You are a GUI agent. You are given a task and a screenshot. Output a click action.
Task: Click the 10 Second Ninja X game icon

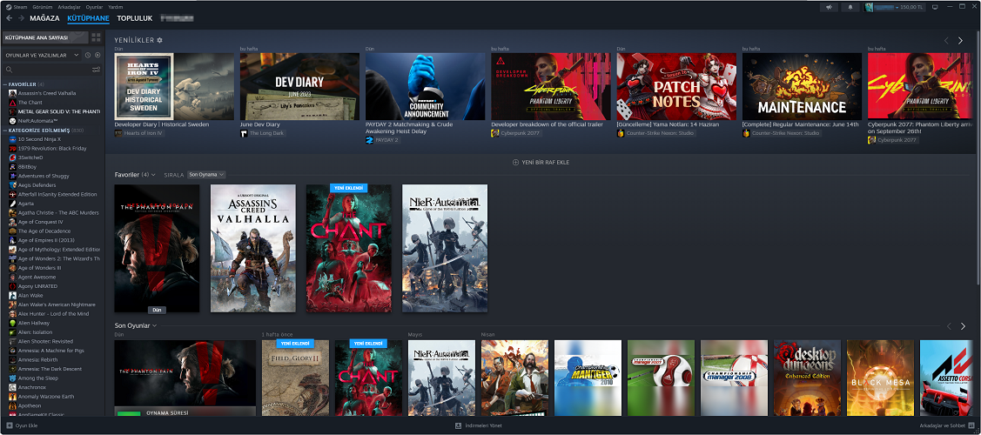(x=12, y=138)
